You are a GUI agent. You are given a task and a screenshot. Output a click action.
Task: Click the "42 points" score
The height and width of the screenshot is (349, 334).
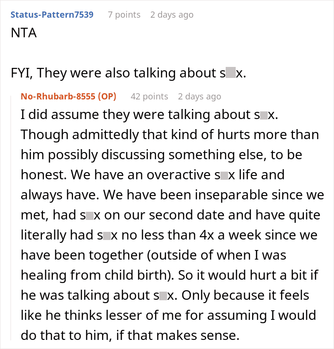(x=149, y=97)
